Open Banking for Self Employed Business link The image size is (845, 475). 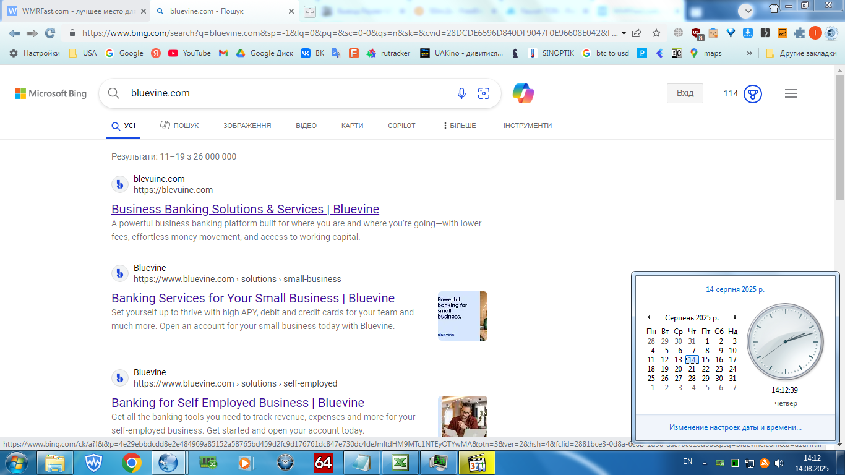(x=238, y=403)
